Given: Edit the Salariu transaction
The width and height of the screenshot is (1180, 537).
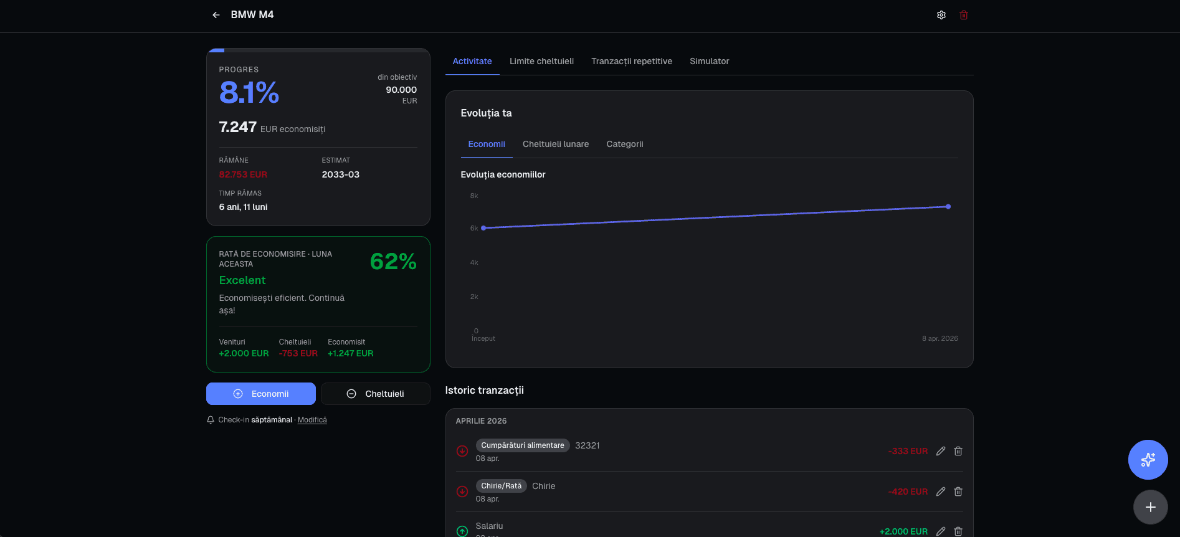Looking at the screenshot, I should [941, 531].
